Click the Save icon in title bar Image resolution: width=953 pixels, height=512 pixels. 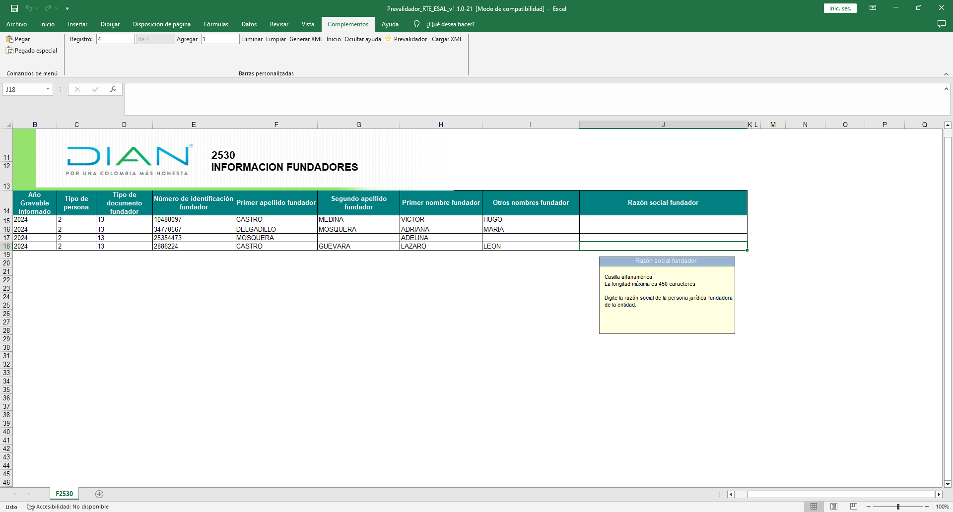pyautogui.click(x=14, y=8)
